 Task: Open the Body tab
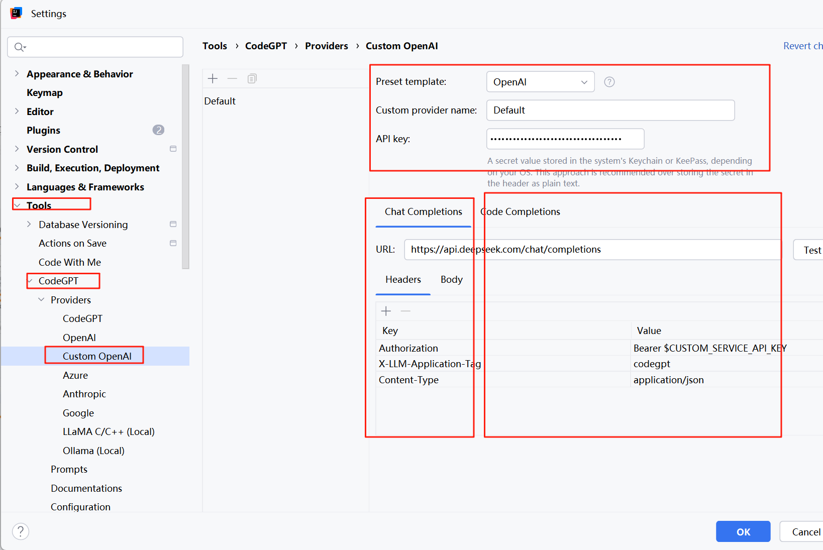pos(452,280)
